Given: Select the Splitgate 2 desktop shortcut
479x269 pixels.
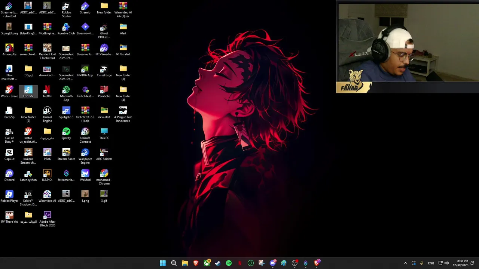Looking at the screenshot, I should [x=66, y=113].
